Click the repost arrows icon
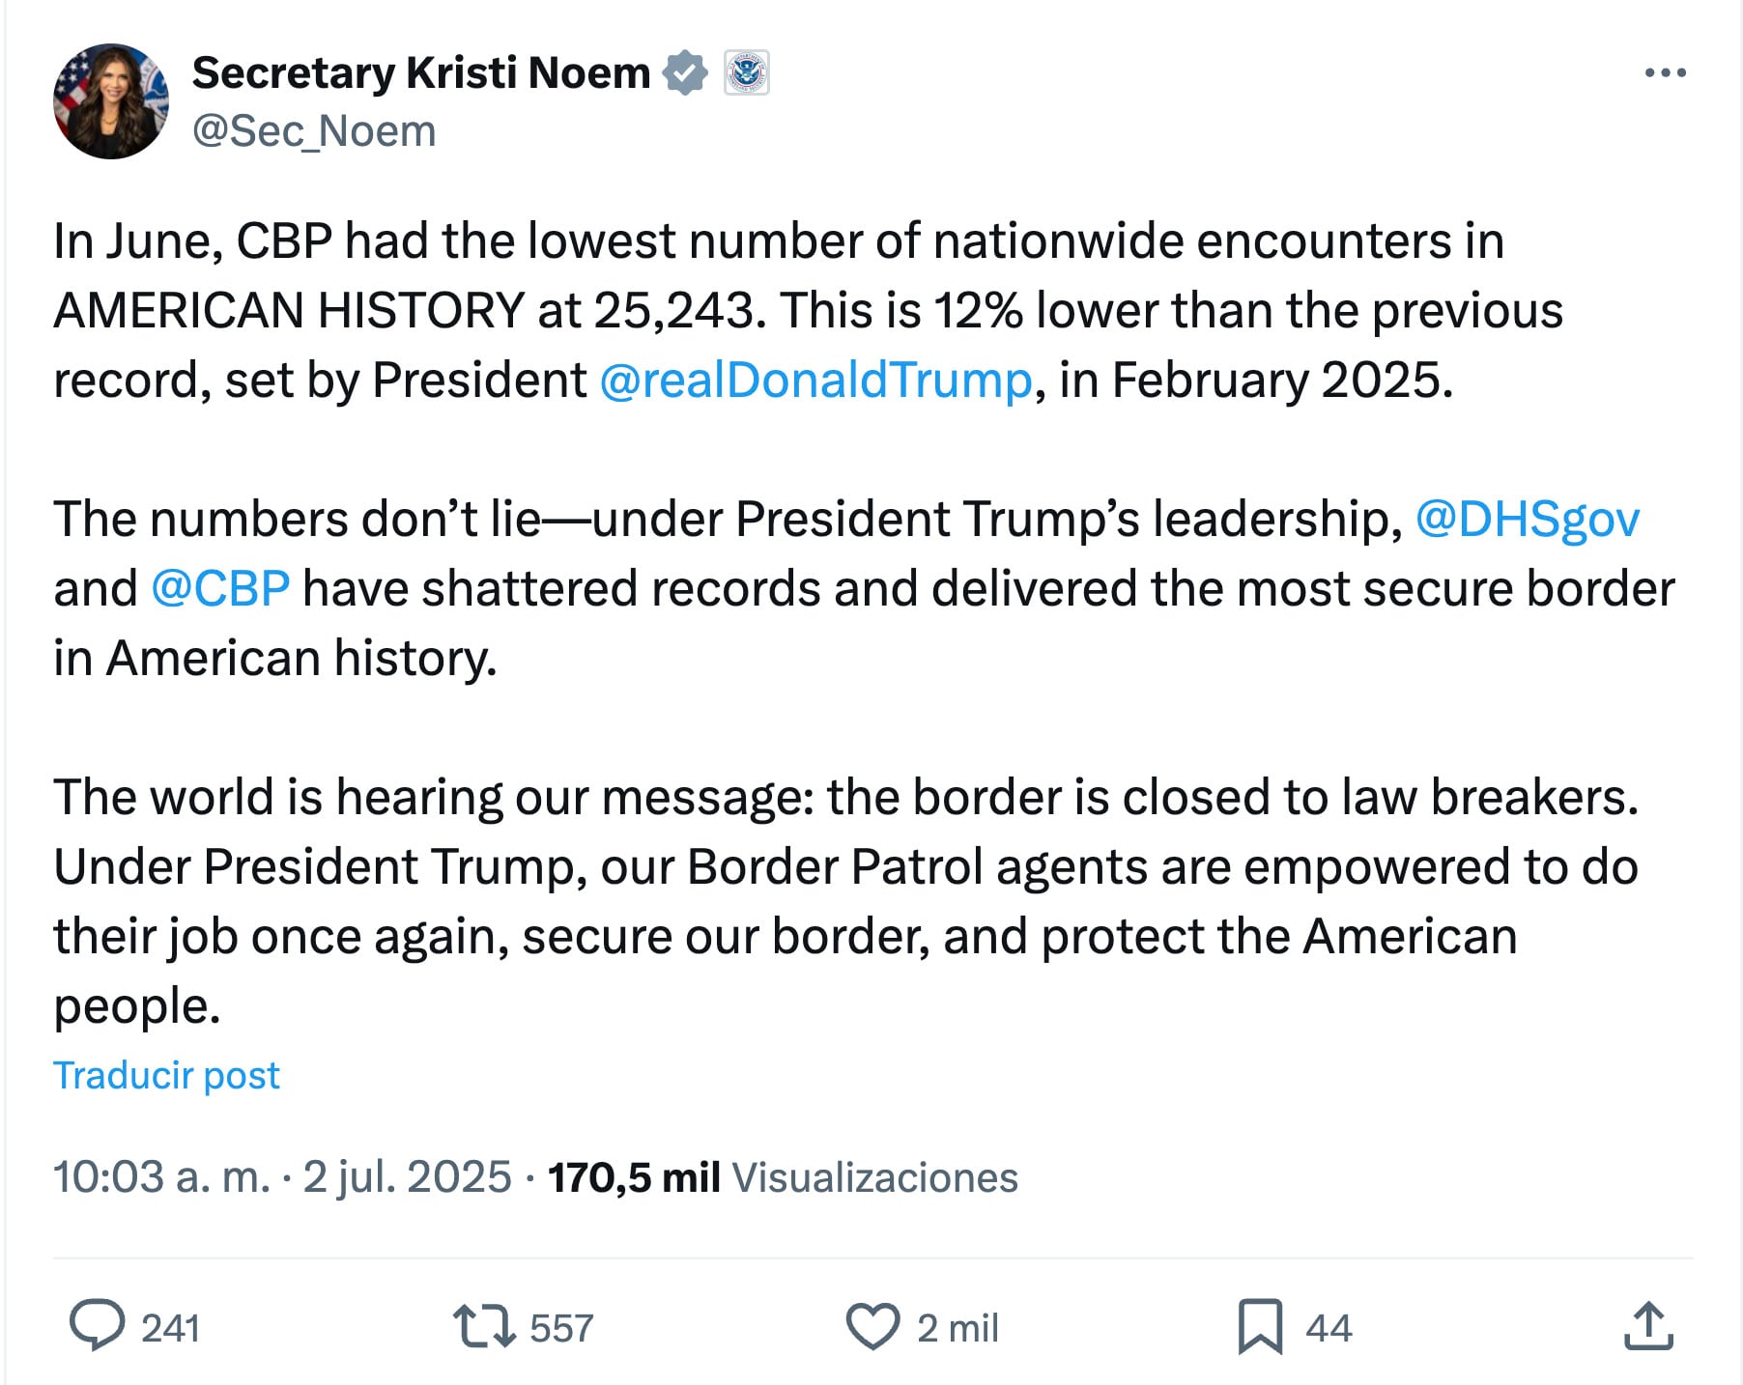Viewport: 1743px width, 1385px height. (484, 1326)
